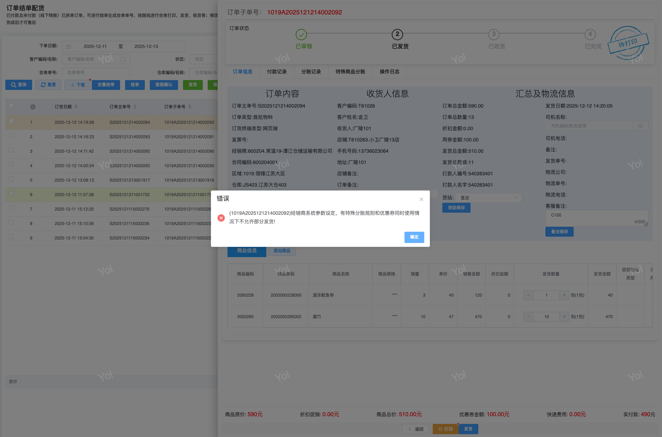Click the calendar icon in 下单日期 field
This screenshot has width=662, height=437.
(69, 47)
